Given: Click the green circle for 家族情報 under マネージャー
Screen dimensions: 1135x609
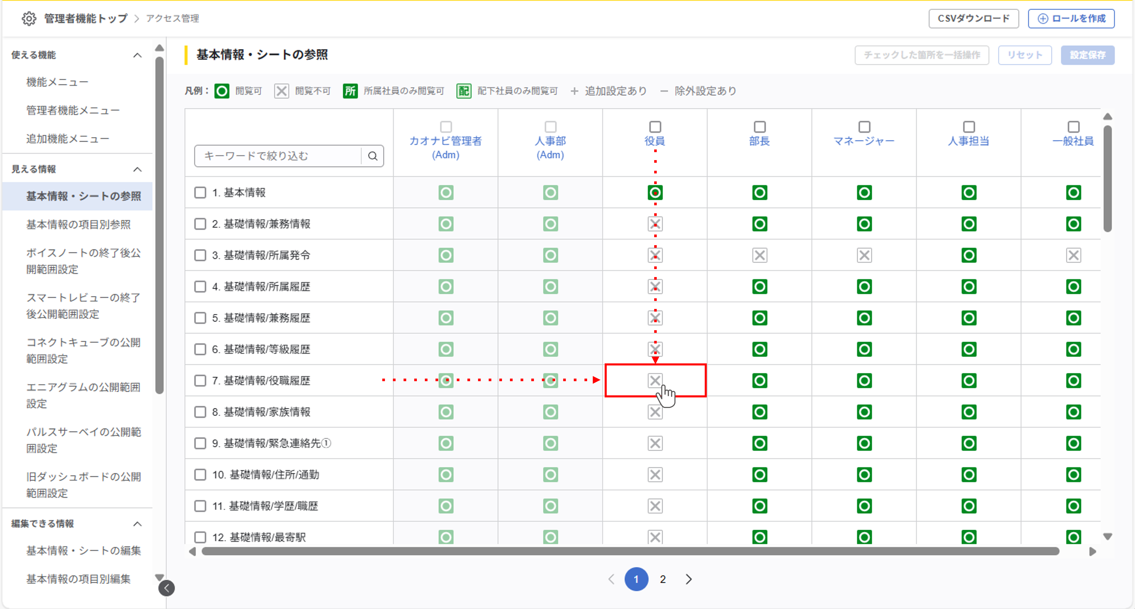Looking at the screenshot, I should (x=864, y=412).
